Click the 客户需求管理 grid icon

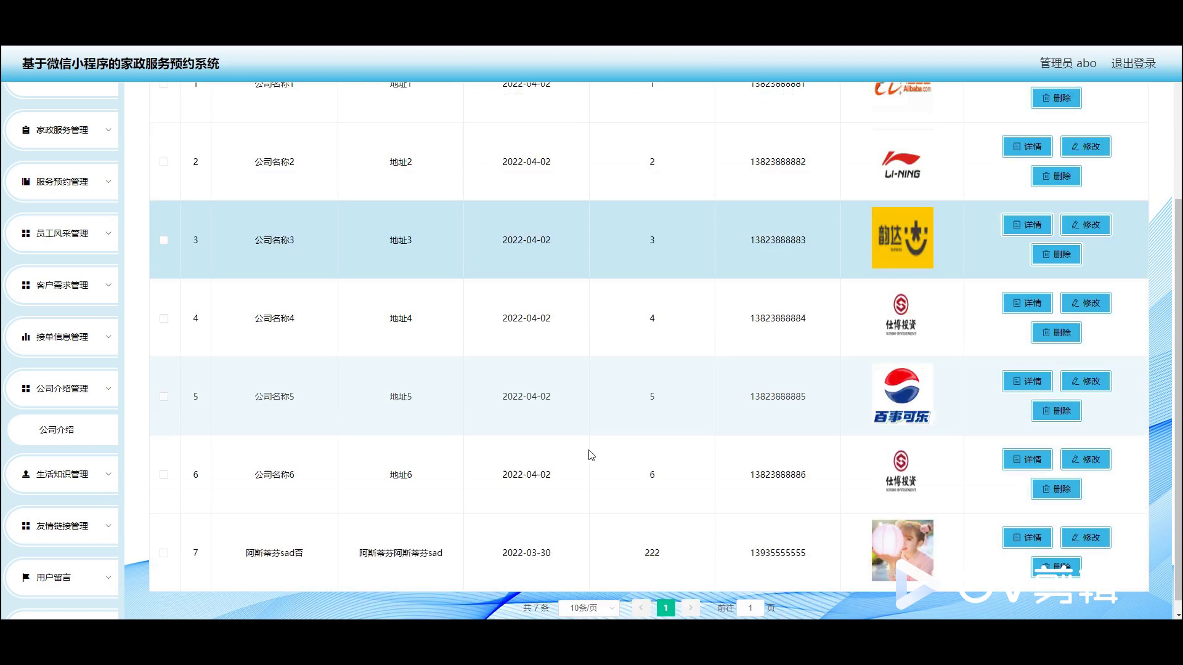click(26, 285)
